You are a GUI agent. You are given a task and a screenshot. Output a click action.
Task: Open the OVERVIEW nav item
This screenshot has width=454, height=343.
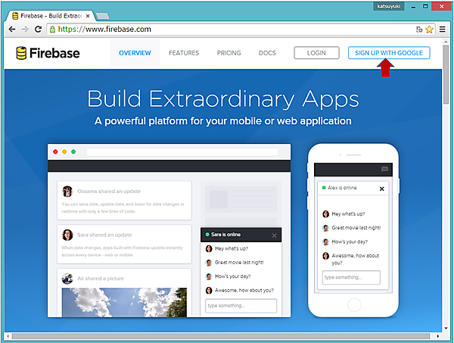click(135, 53)
